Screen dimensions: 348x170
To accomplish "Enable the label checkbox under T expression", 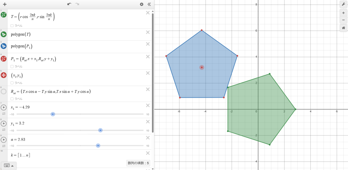I will pos(12,25).
